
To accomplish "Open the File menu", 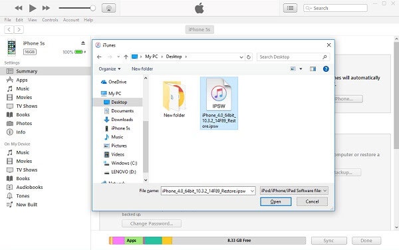I will 7,20.
